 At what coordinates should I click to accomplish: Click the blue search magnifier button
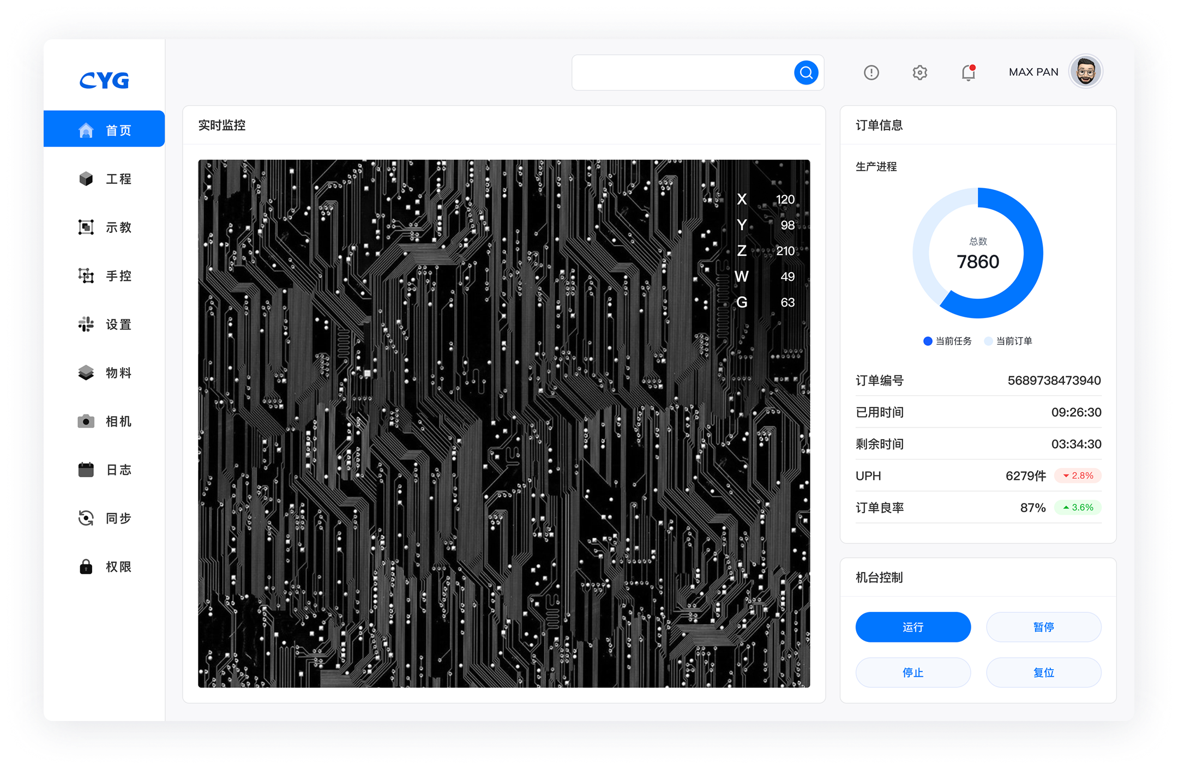click(x=806, y=73)
